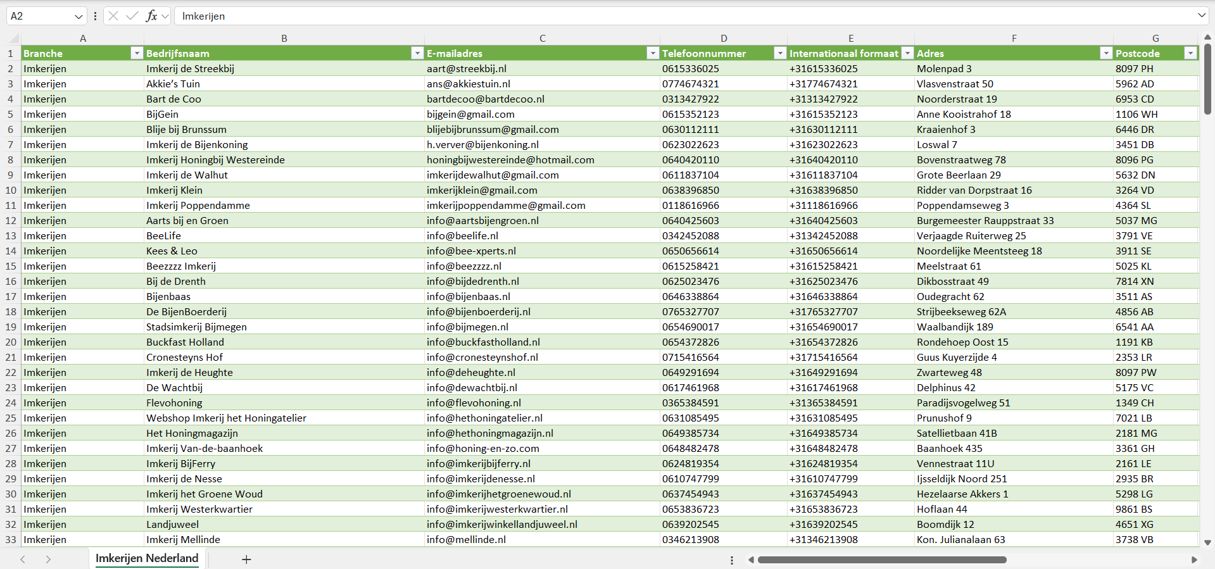Click the horizontal scrollbar thumb

881,560
